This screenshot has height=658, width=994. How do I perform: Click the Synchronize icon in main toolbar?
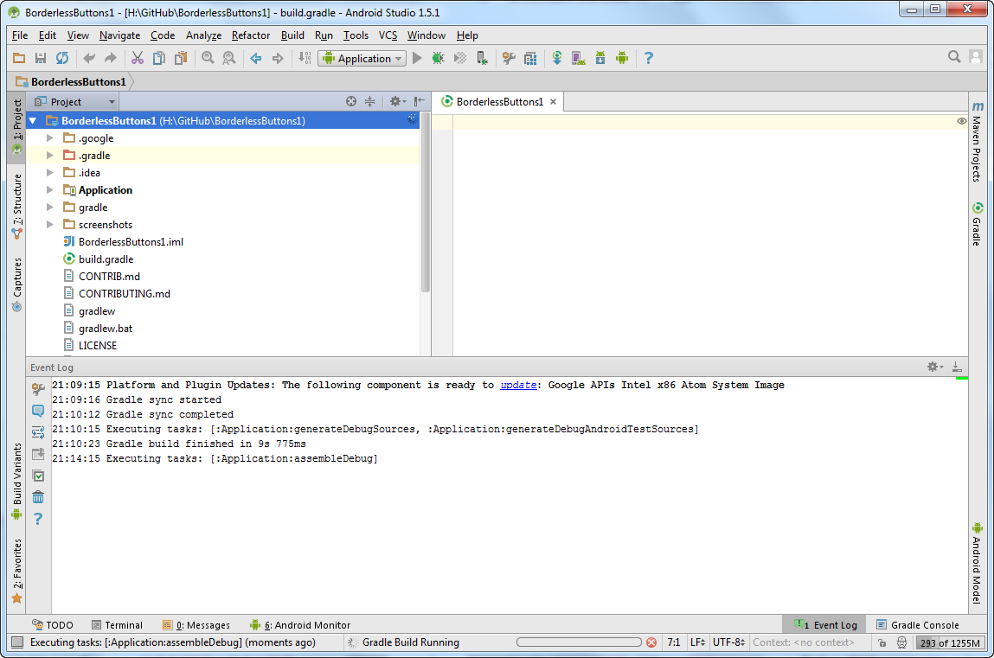pos(62,58)
